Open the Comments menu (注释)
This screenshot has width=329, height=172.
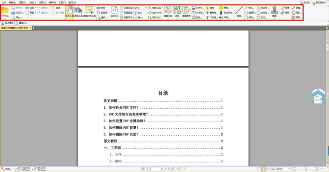tap(42, 3)
